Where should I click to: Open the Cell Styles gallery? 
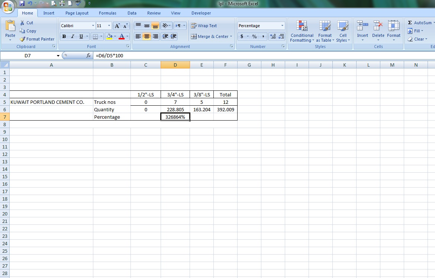pos(343,31)
